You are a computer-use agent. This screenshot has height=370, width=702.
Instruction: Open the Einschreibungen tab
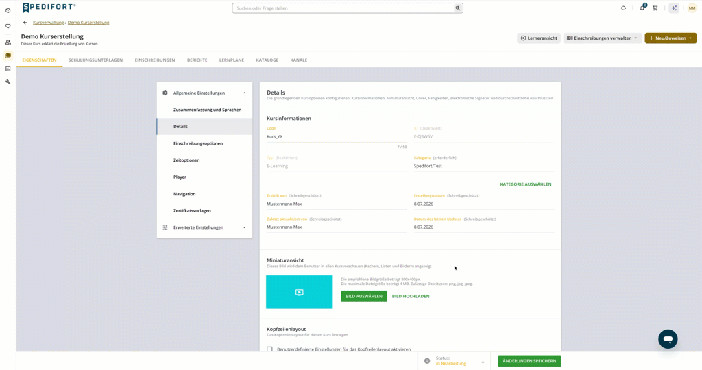pos(155,60)
